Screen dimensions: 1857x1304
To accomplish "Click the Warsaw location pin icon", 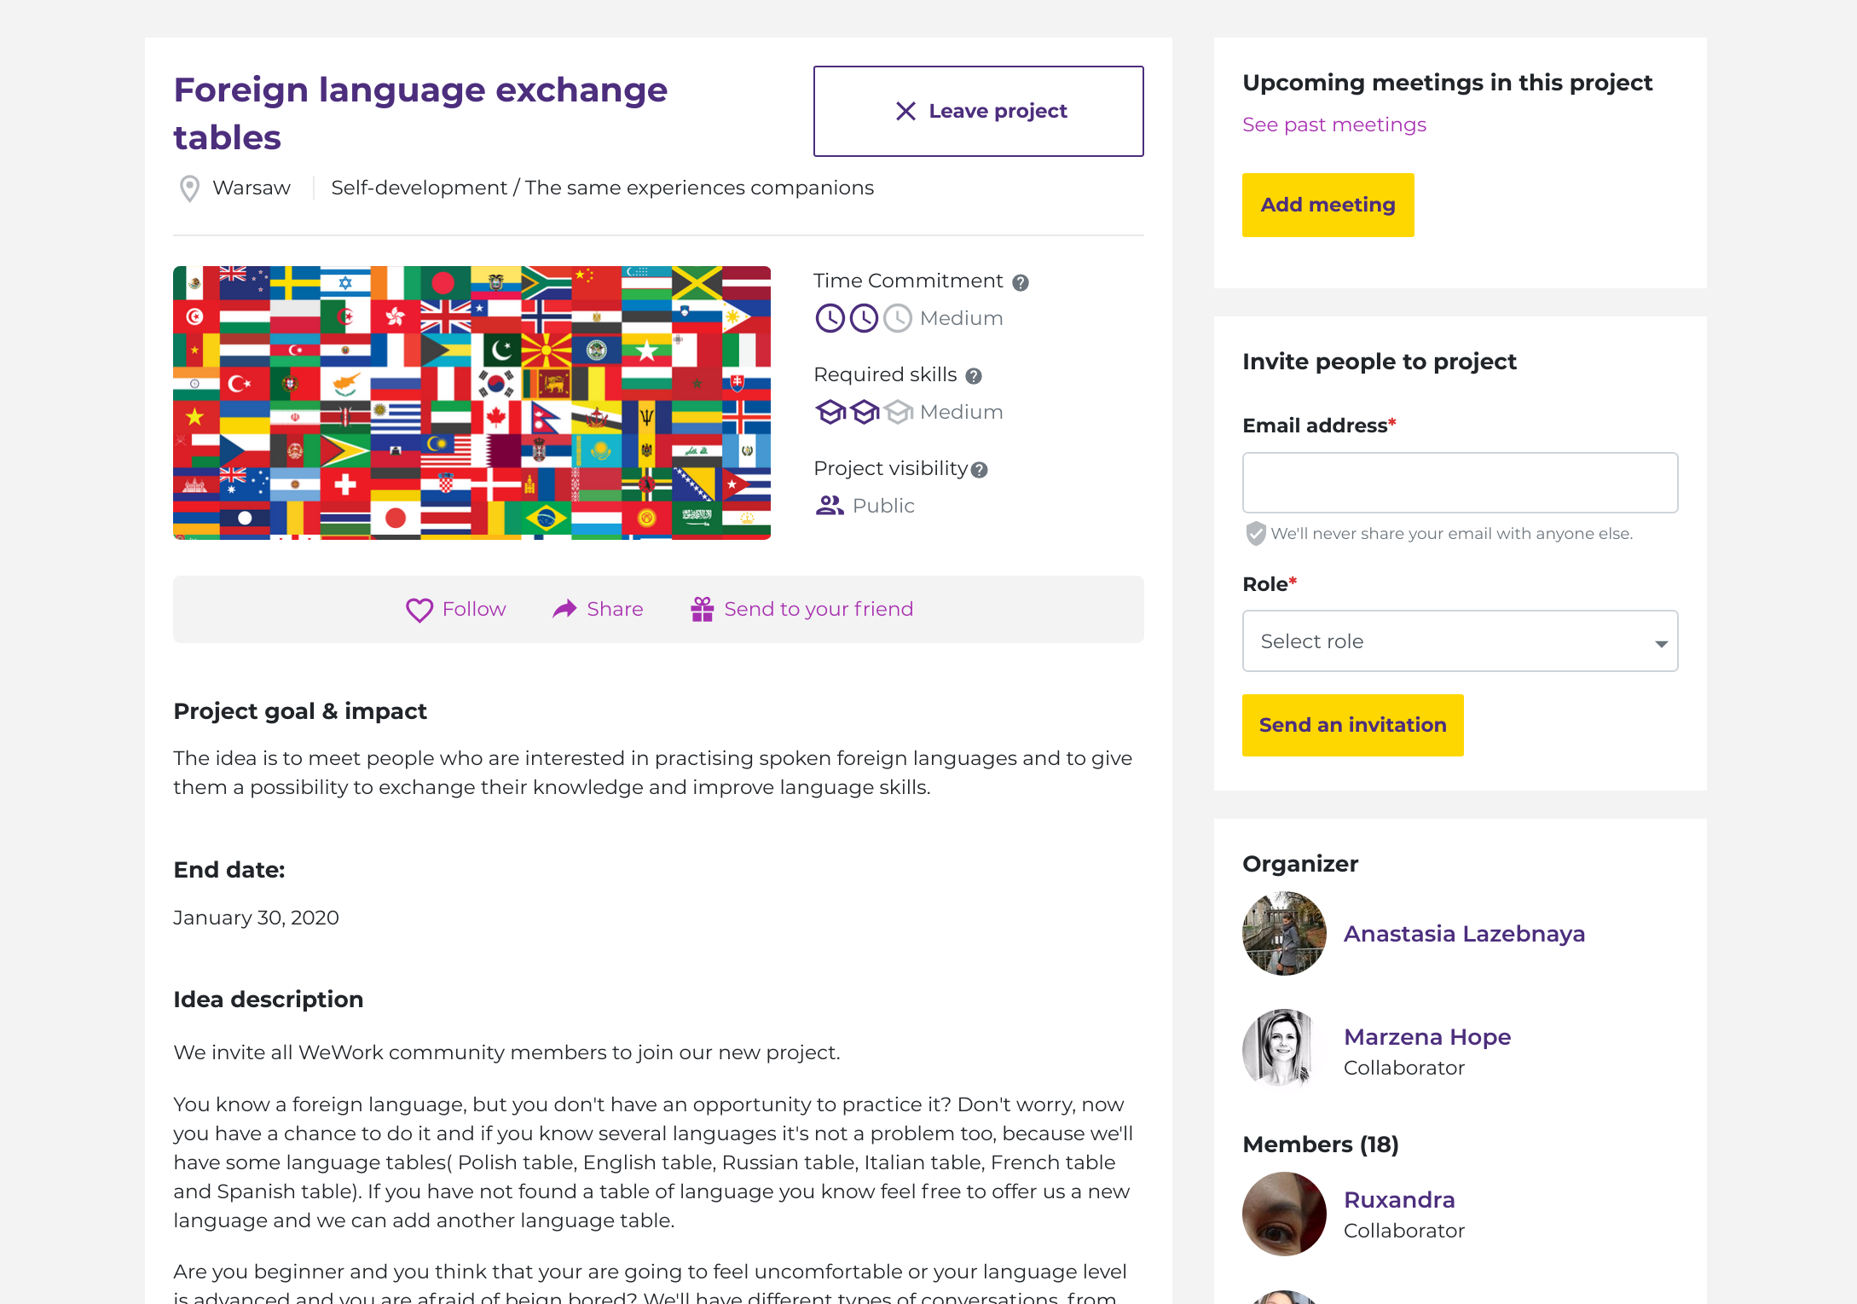I will point(189,188).
